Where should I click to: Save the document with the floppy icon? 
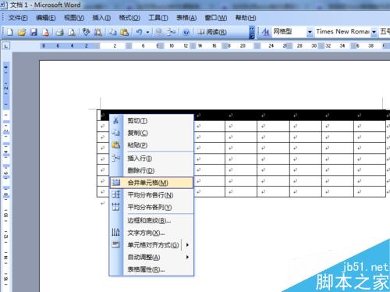click(34, 32)
